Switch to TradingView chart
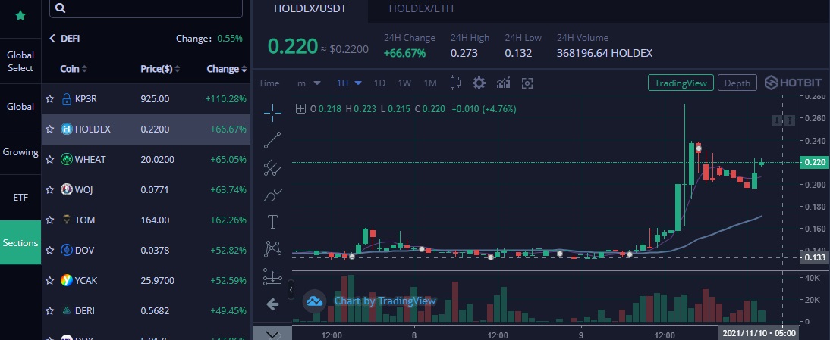The width and height of the screenshot is (830, 340). tap(681, 83)
